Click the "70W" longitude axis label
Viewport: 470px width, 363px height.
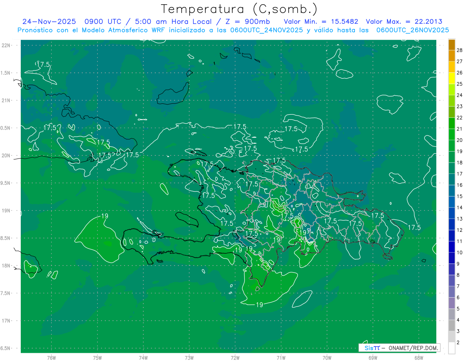tap(327, 358)
